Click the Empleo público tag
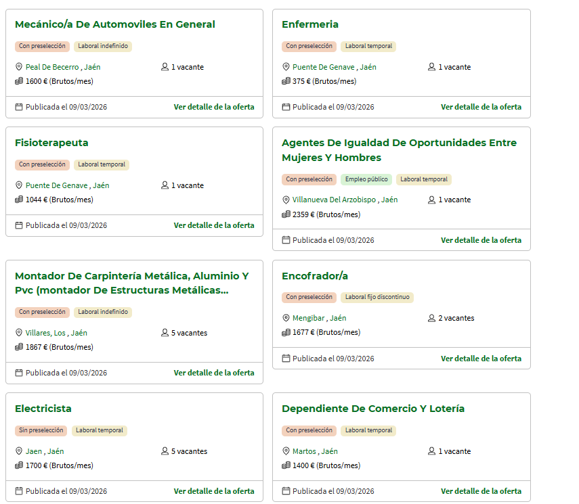Viewport: 579px width, 504px height. [x=366, y=179]
